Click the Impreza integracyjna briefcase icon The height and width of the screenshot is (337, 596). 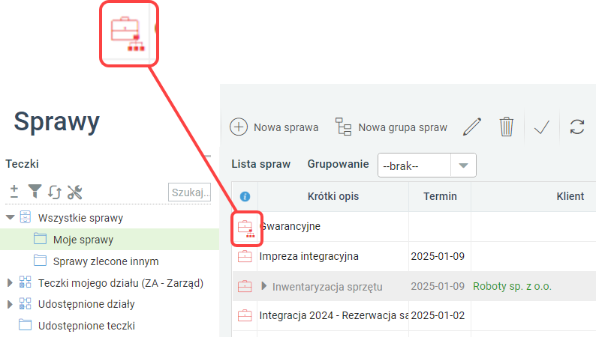pyautogui.click(x=245, y=257)
